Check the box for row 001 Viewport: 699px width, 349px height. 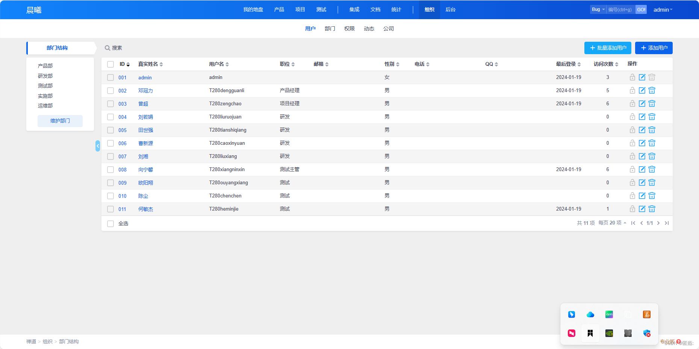[x=110, y=77]
